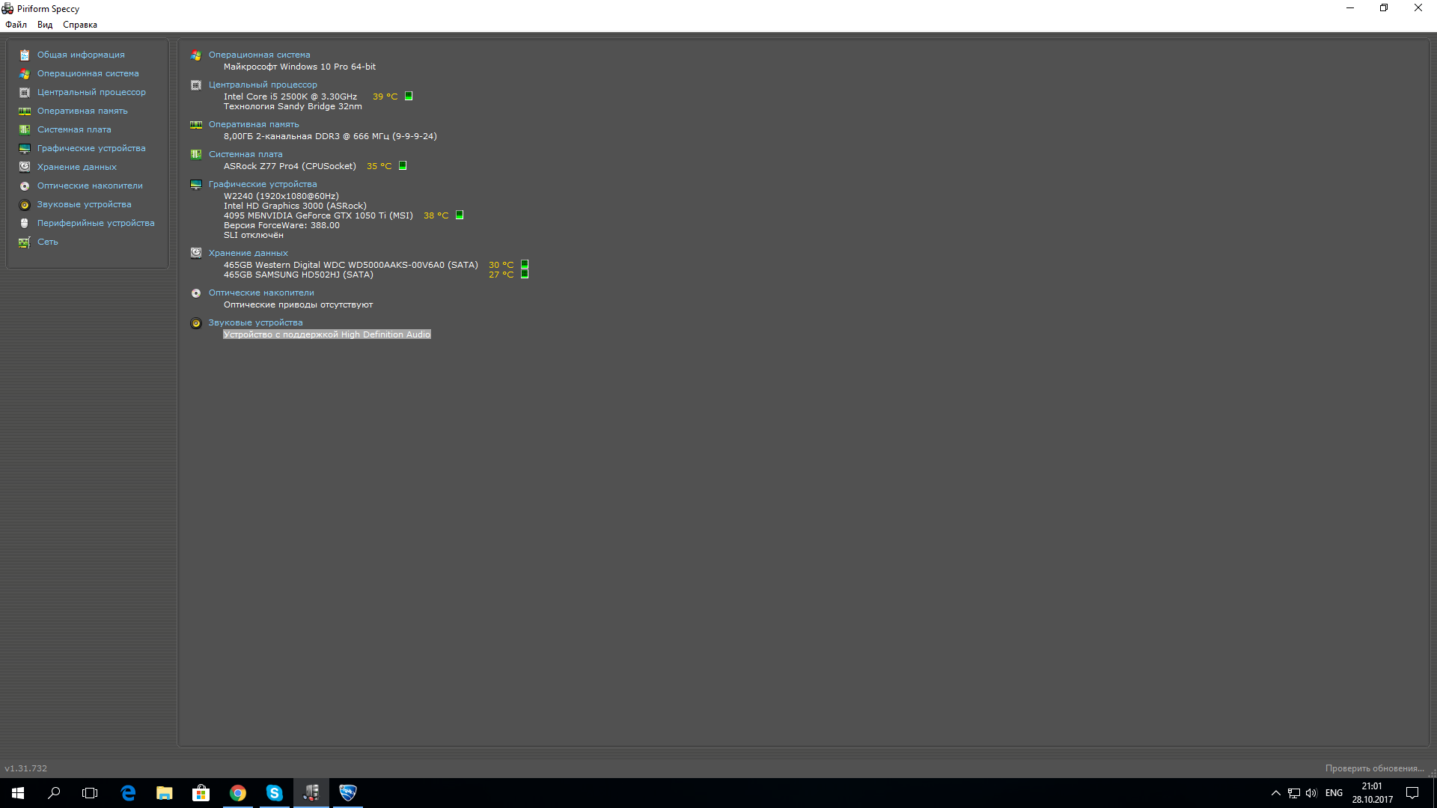
Task: Select Операционная система in the sidebar
Action: pyautogui.click(x=88, y=73)
